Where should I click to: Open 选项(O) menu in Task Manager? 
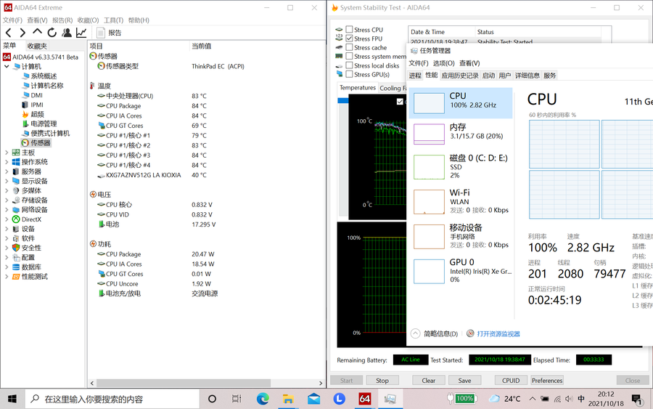click(x=443, y=63)
